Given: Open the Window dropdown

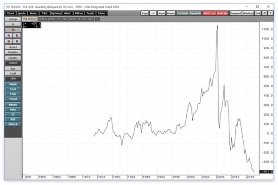Looking at the screenshot, I should [248, 13].
